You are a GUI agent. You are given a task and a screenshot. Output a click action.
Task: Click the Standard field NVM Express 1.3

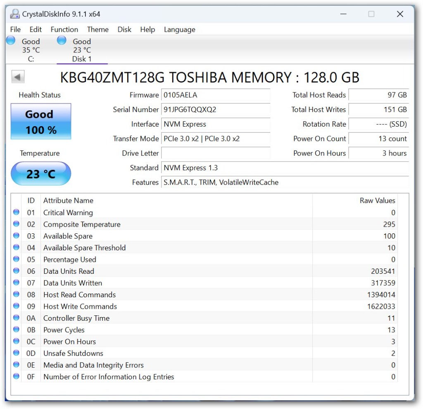click(285, 168)
